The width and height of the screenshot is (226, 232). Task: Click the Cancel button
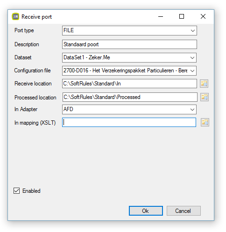(184, 211)
